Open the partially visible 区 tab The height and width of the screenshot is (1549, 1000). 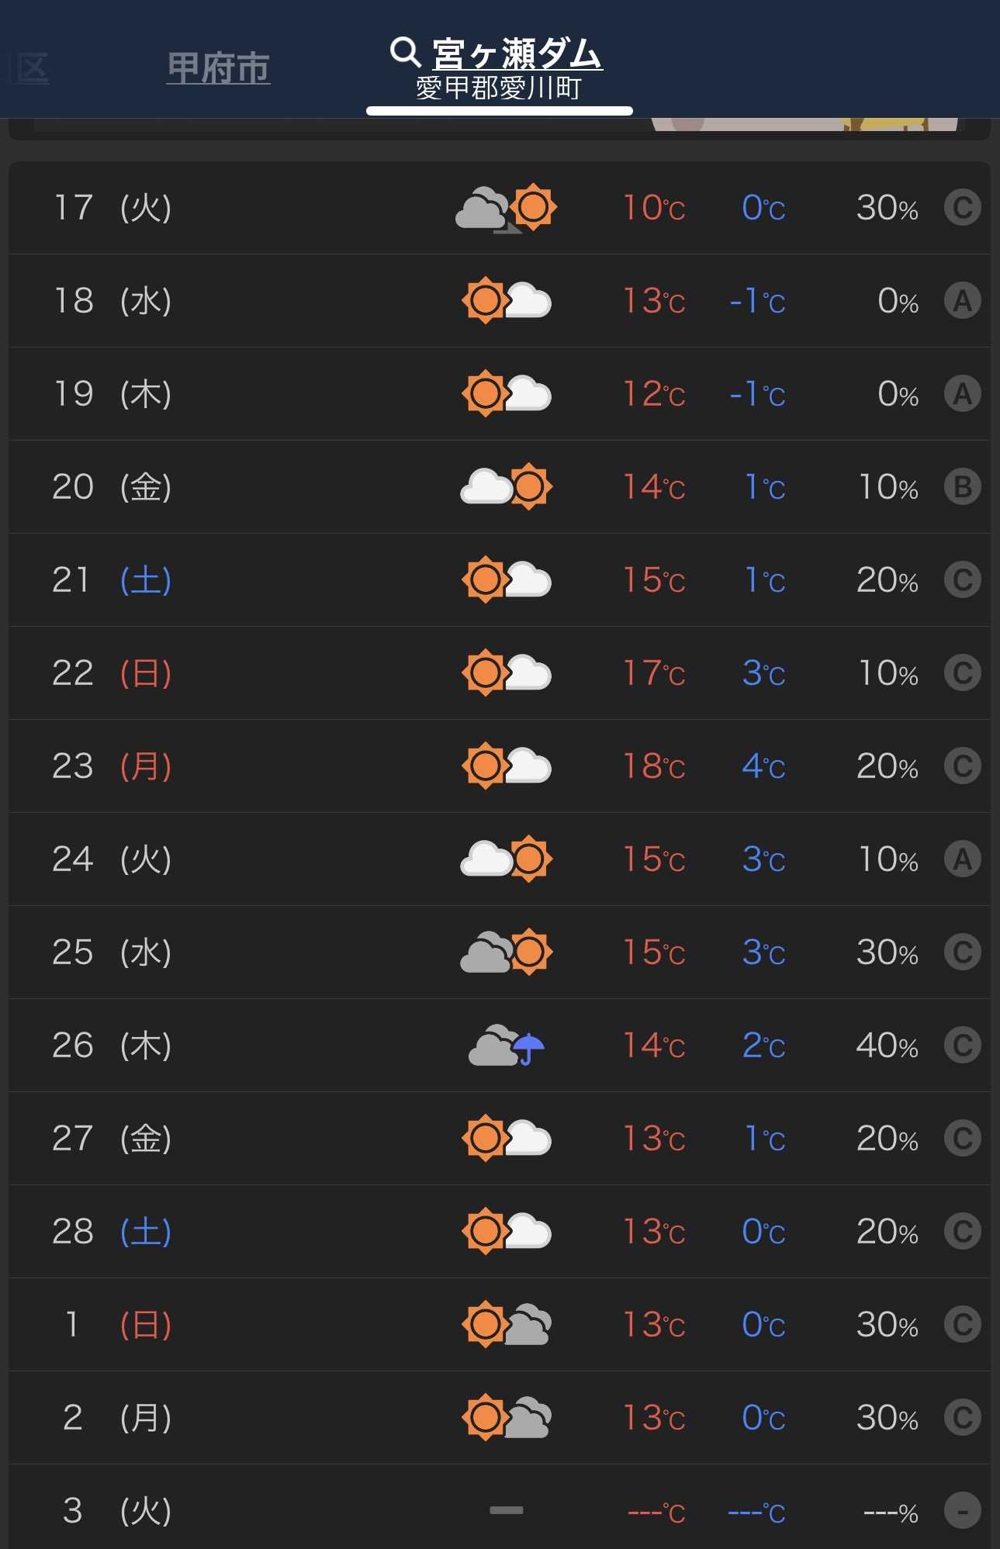click(x=29, y=68)
